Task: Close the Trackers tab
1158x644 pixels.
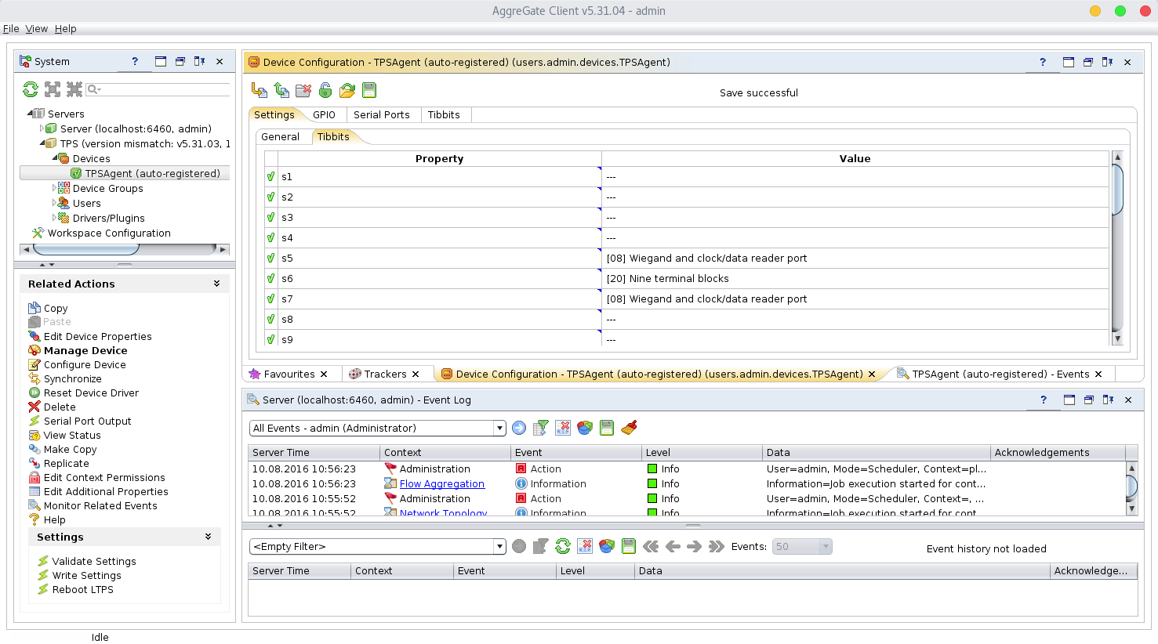Action: 416,374
